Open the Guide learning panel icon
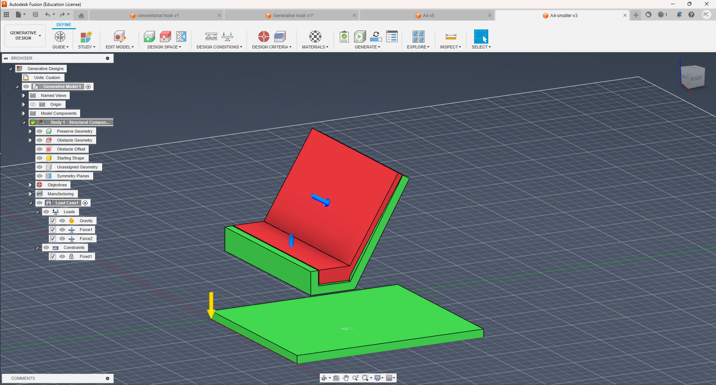This screenshot has width=716, height=385. [x=60, y=37]
